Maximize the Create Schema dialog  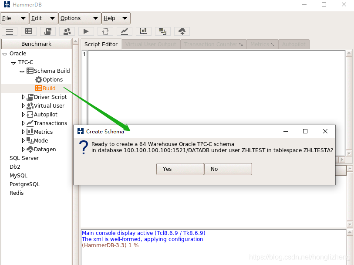[305, 131]
